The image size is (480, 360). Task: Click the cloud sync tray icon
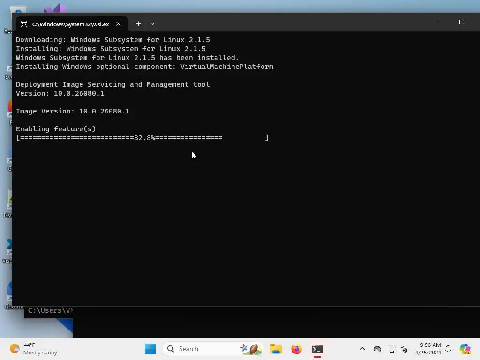377,349
